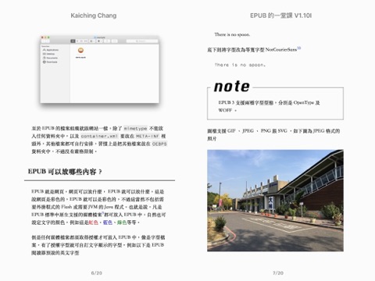The width and height of the screenshot is (375, 281).
Task: Click the note text mentioning OpenType and WOFF
Action: click(x=269, y=106)
